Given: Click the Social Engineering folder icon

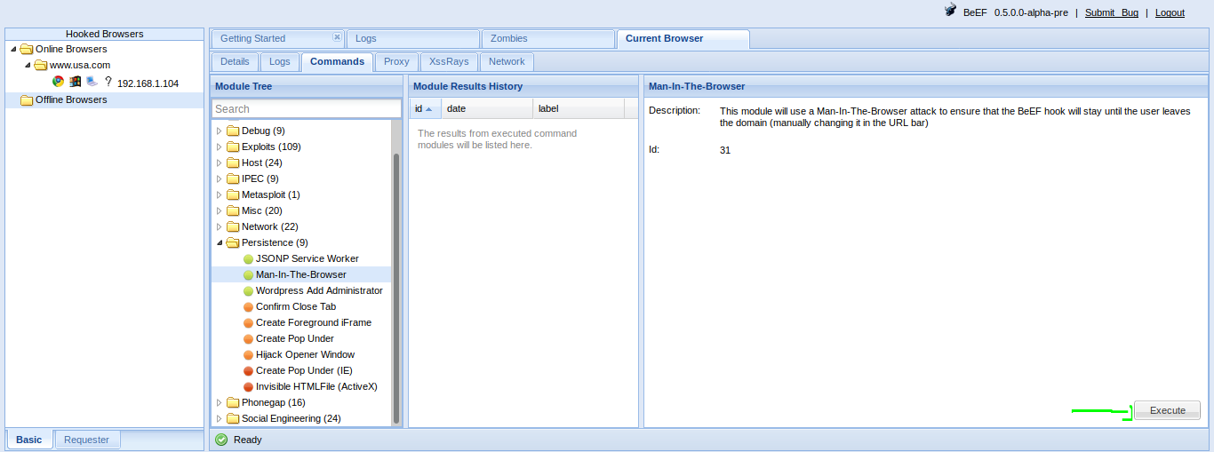Looking at the screenshot, I should coord(233,418).
